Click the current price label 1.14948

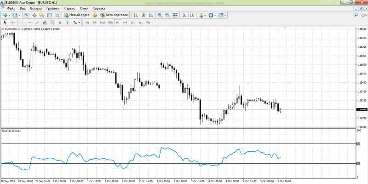[362, 109]
